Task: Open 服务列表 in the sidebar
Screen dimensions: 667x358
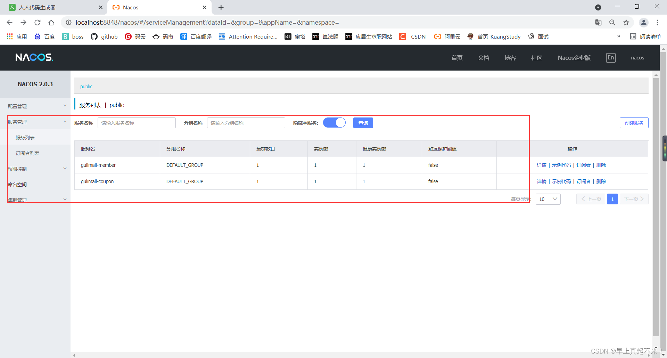Action: pyautogui.click(x=25, y=138)
